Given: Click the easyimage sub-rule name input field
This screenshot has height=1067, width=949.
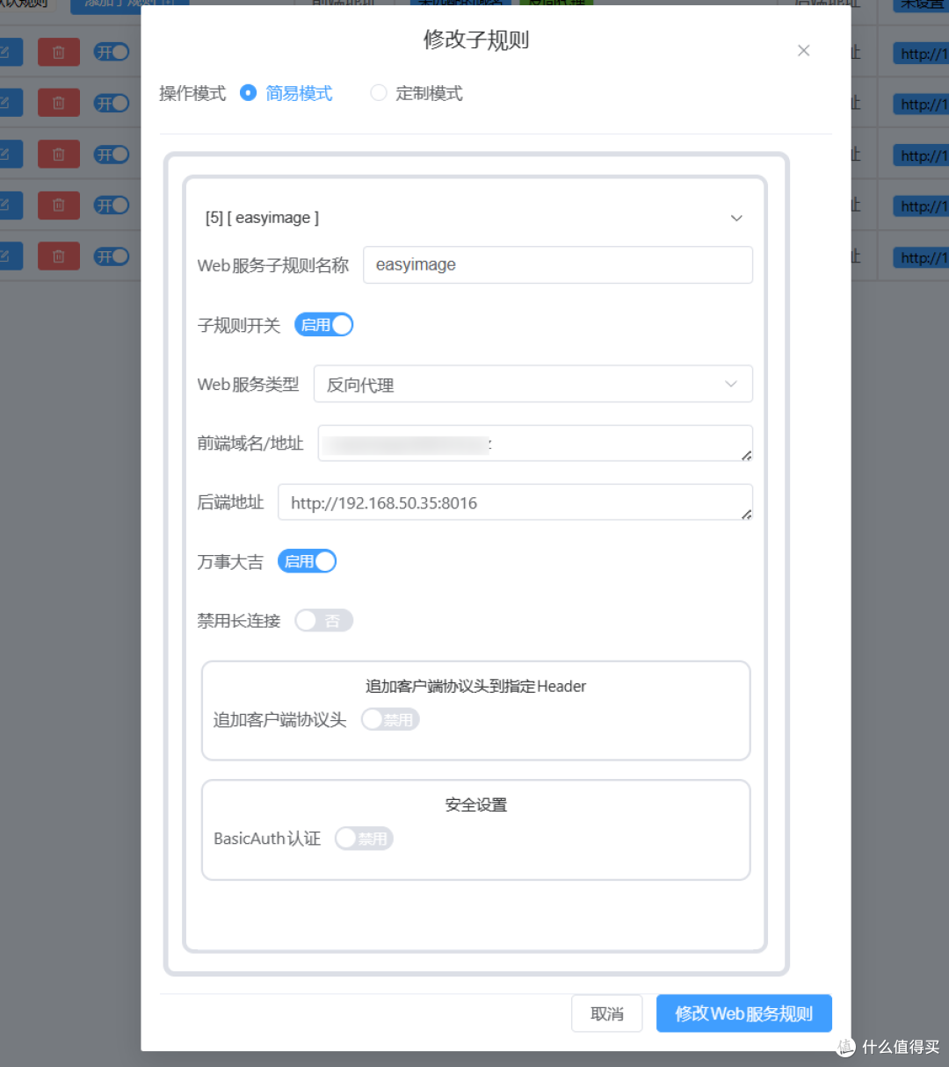Looking at the screenshot, I should pyautogui.click(x=557, y=264).
